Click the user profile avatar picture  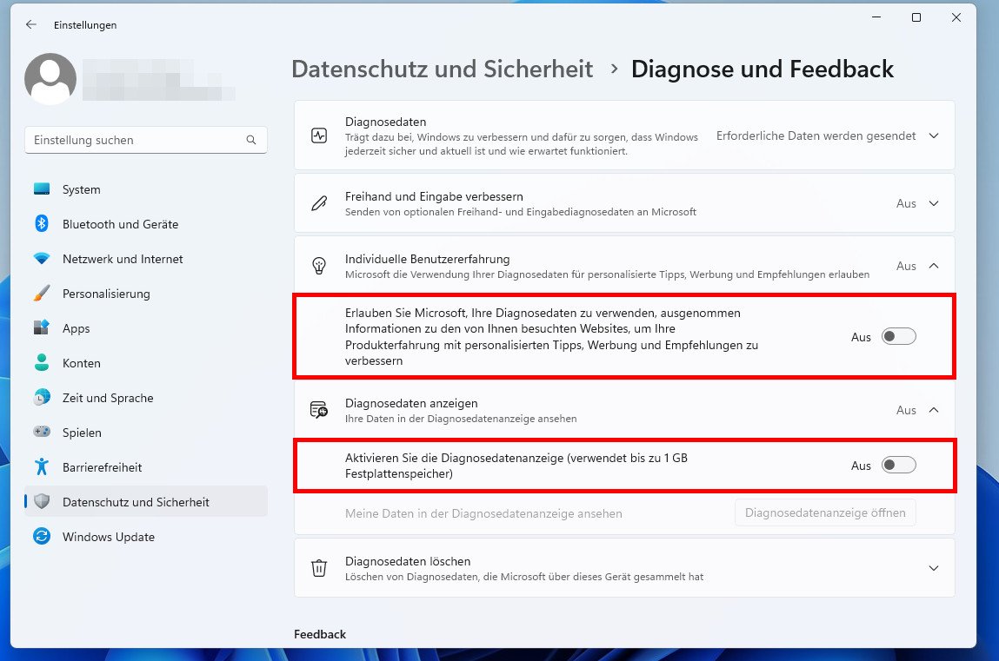(50, 77)
